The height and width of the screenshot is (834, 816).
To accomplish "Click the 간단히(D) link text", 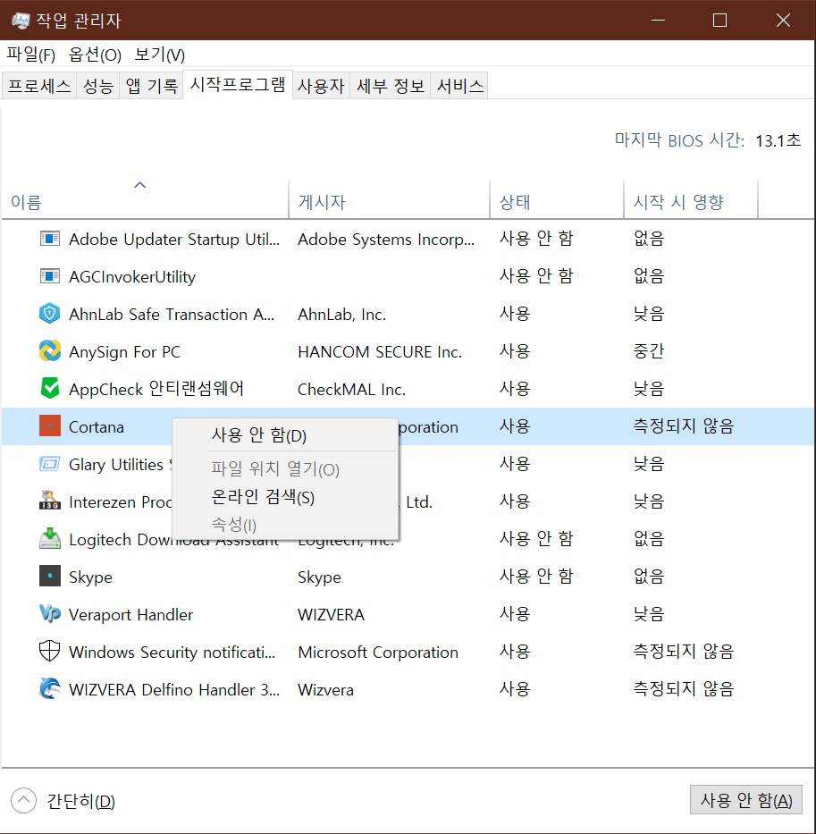I will pyautogui.click(x=80, y=801).
